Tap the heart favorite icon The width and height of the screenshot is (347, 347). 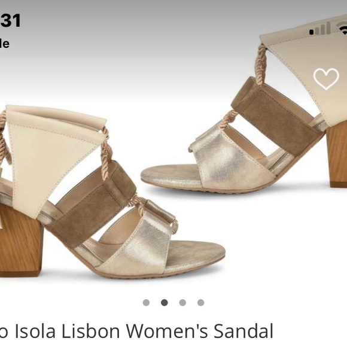326,79
